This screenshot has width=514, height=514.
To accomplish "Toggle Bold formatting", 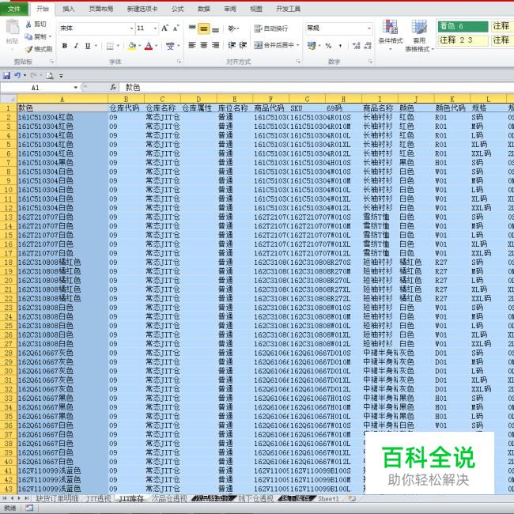I will coord(65,46).
